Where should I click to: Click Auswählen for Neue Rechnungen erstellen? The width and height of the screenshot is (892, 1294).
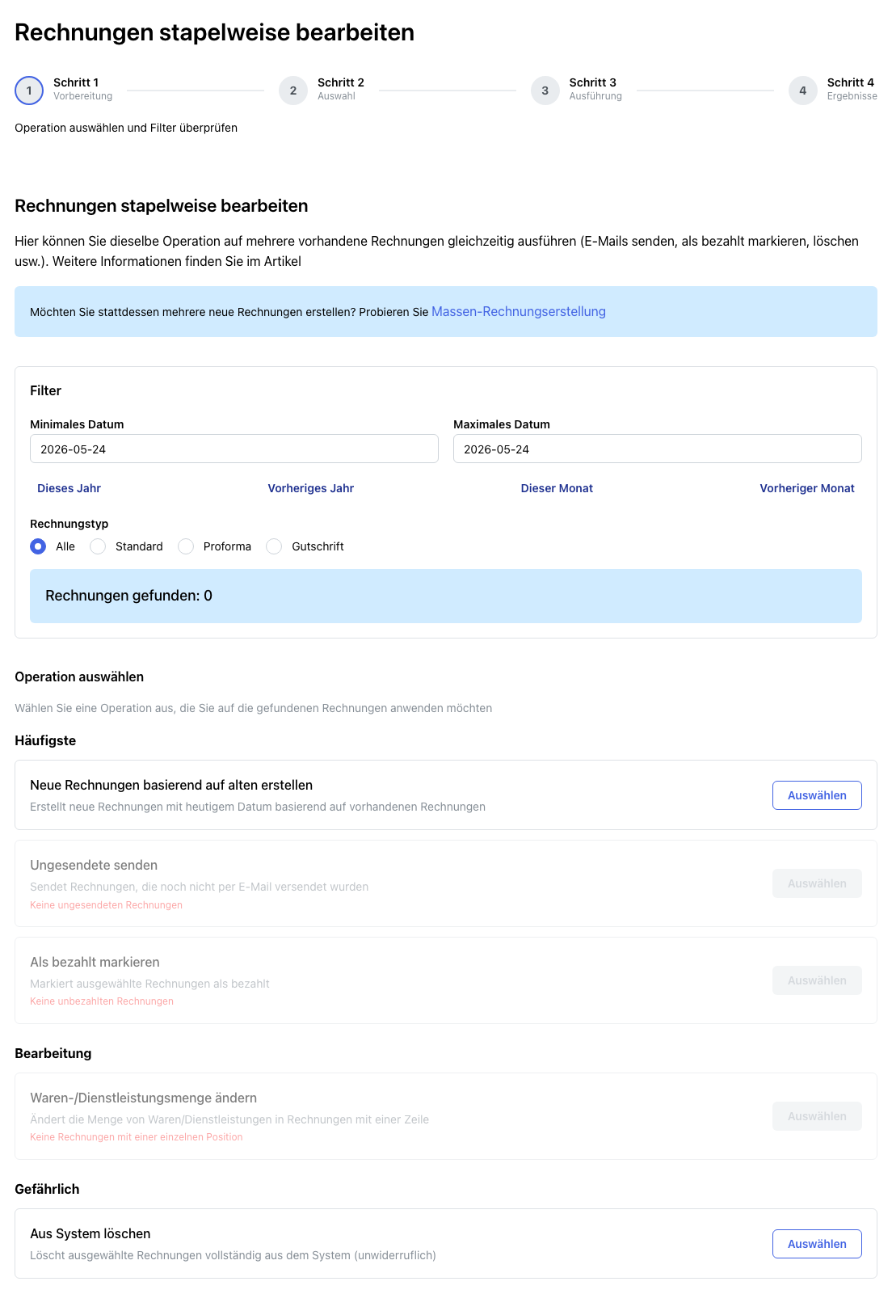click(817, 795)
